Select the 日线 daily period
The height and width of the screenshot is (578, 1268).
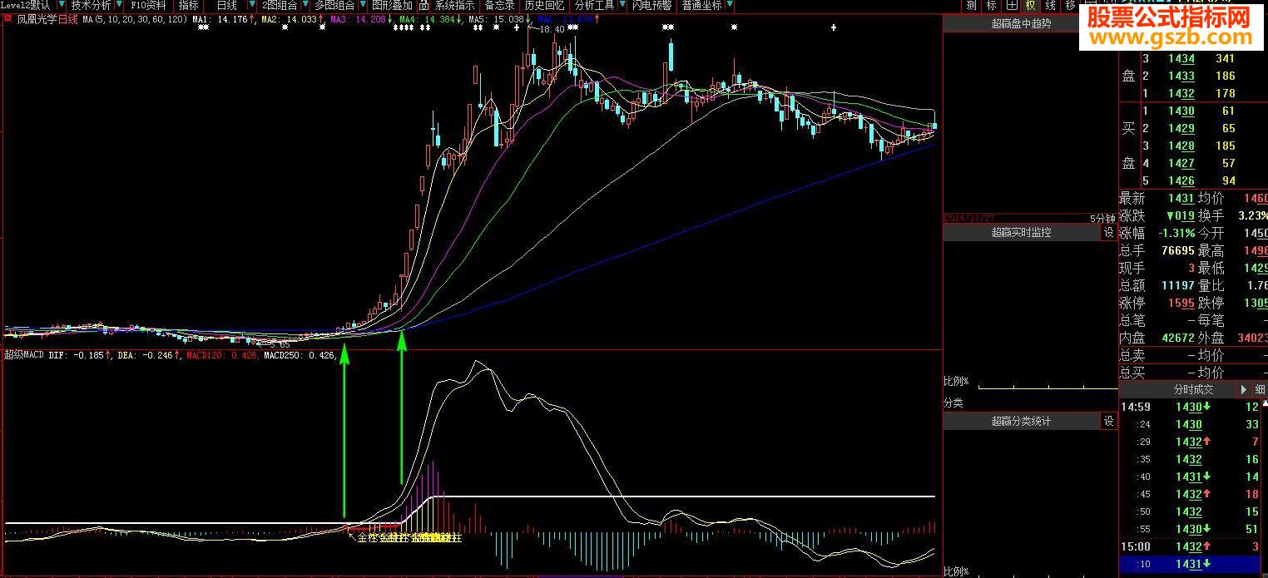click(x=226, y=5)
